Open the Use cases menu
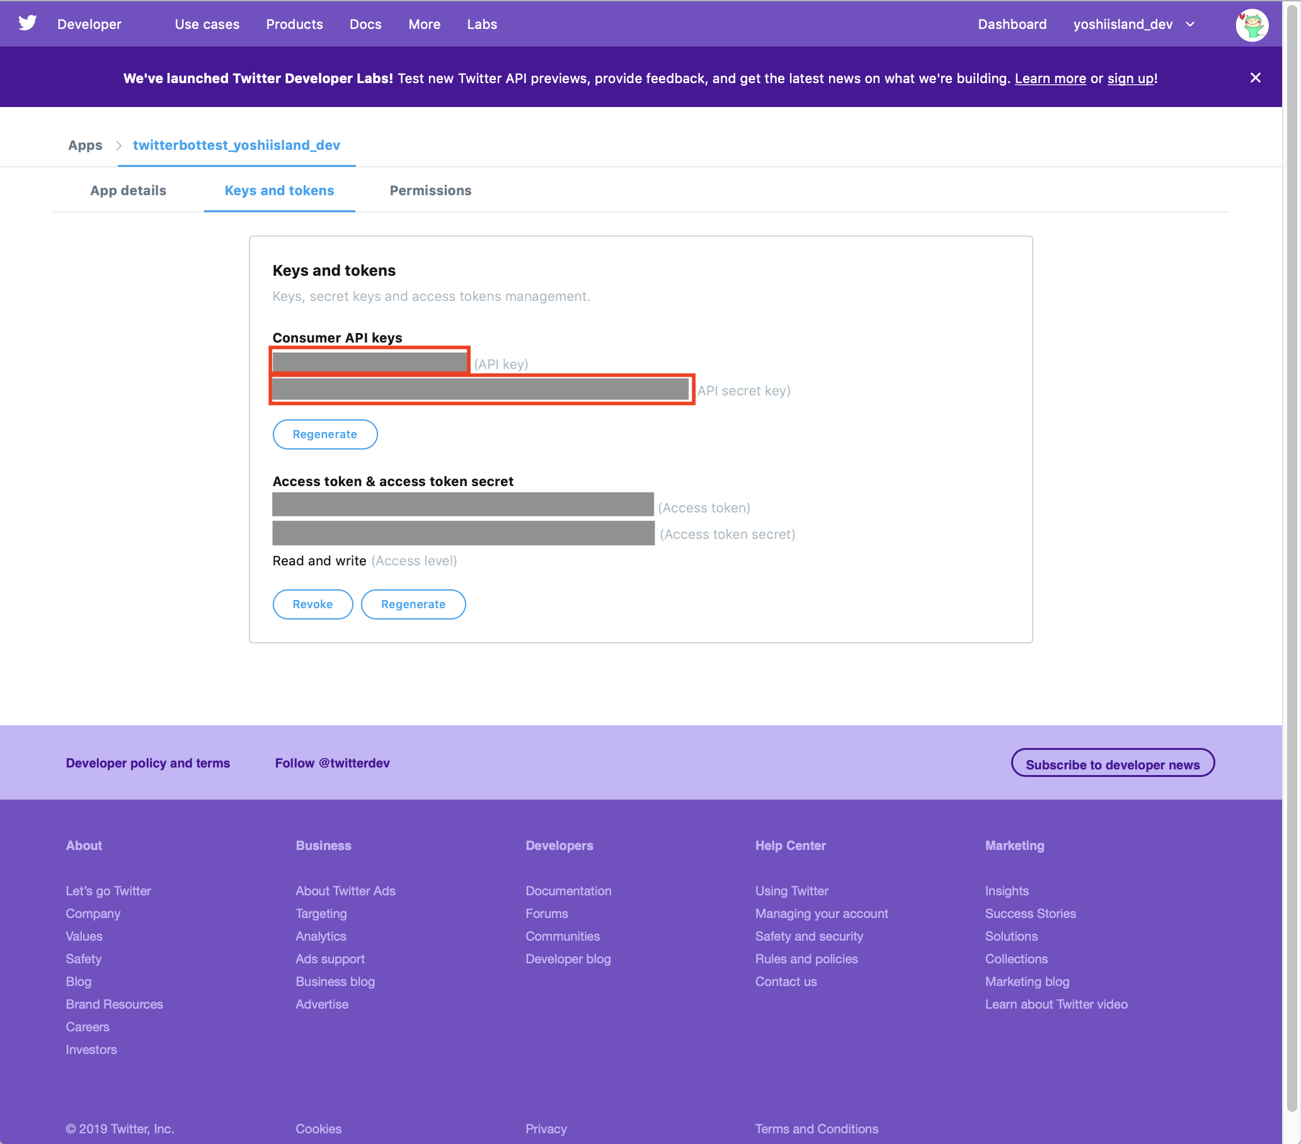The width and height of the screenshot is (1301, 1144). 207,24
